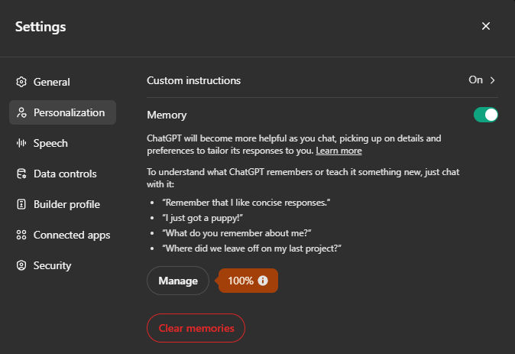Screen dimensions: 515x354
Task: Open the Builder profile tab
Action: [x=63, y=204]
